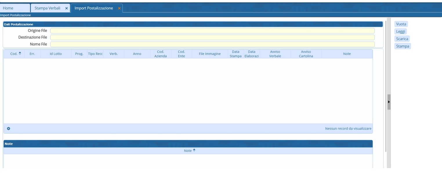Switch to the Stampa Verbali tab

click(47, 8)
